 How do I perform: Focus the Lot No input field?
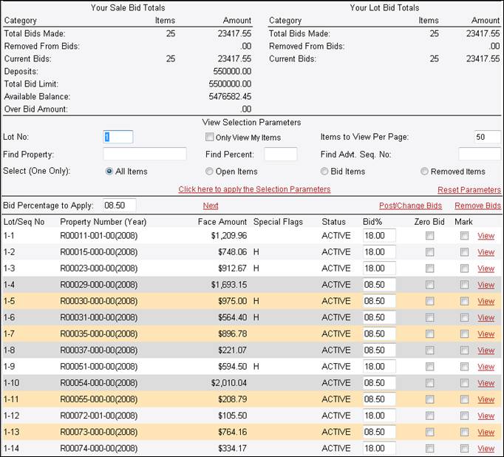118,137
